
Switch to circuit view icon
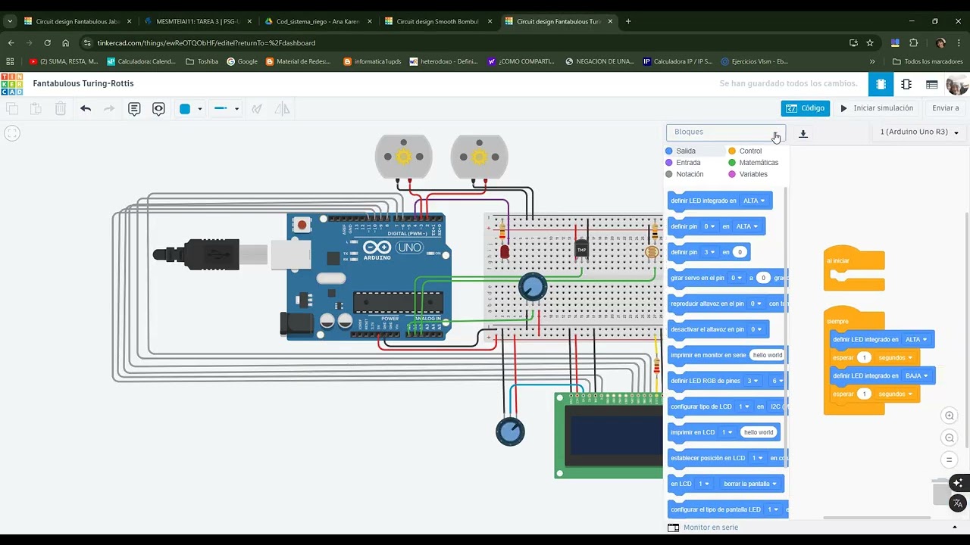(881, 84)
